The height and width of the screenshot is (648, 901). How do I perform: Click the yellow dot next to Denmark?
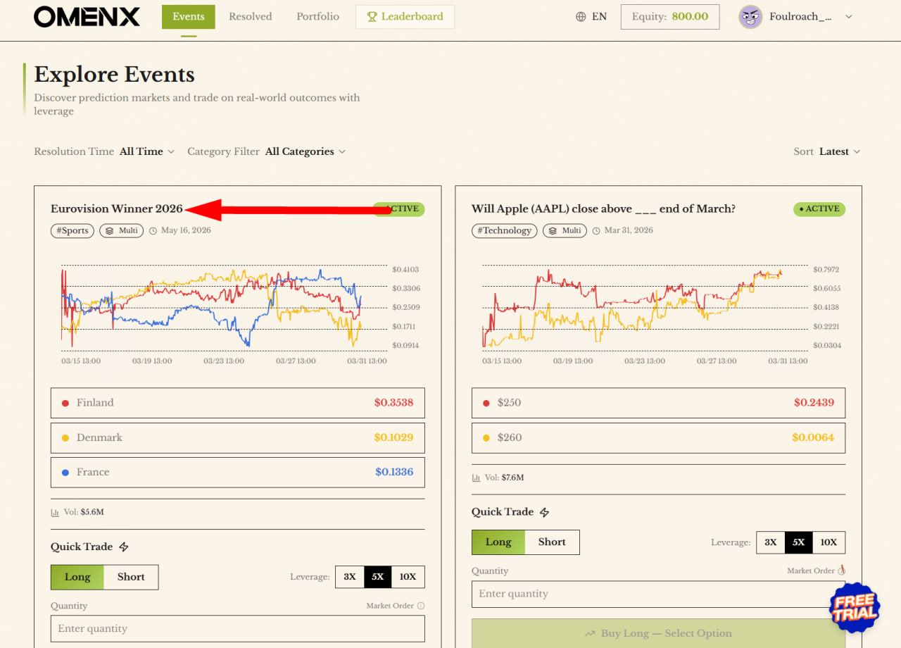pyautogui.click(x=65, y=437)
